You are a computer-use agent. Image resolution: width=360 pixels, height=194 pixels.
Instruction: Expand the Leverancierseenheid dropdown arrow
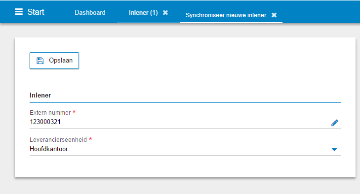coord(334,150)
